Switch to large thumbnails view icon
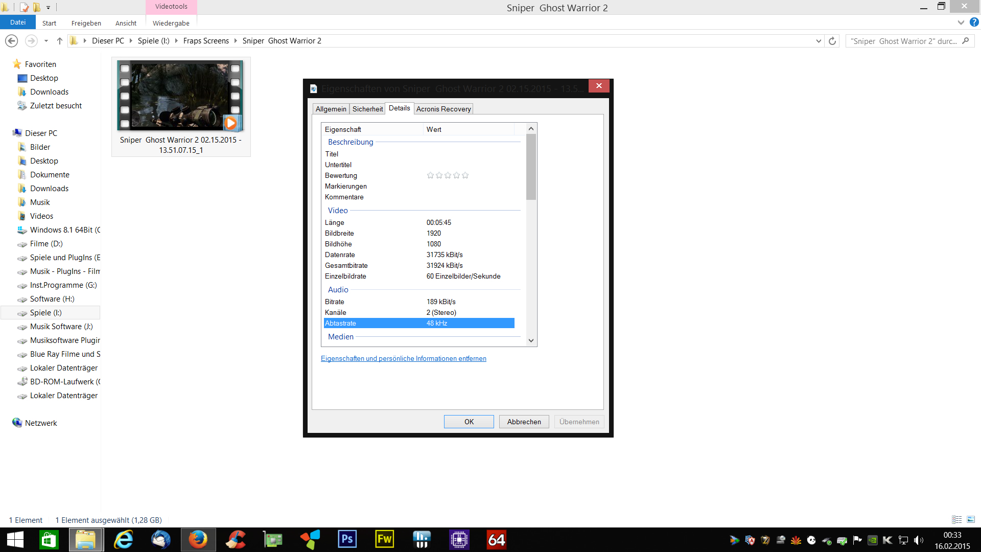Image resolution: width=981 pixels, height=552 pixels. (x=971, y=519)
